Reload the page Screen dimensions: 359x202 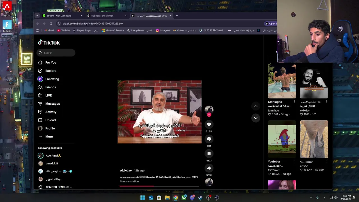point(51,24)
